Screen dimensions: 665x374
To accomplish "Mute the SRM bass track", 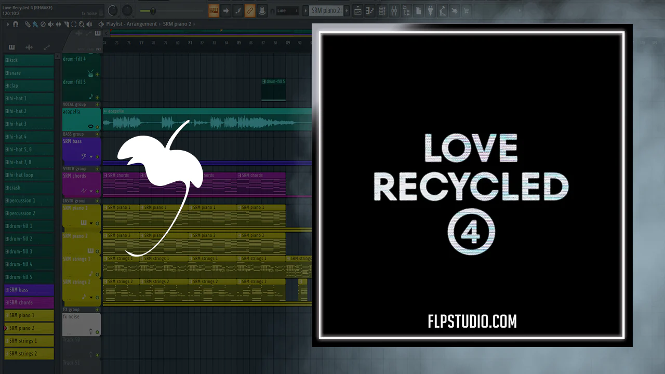I will 97,156.
